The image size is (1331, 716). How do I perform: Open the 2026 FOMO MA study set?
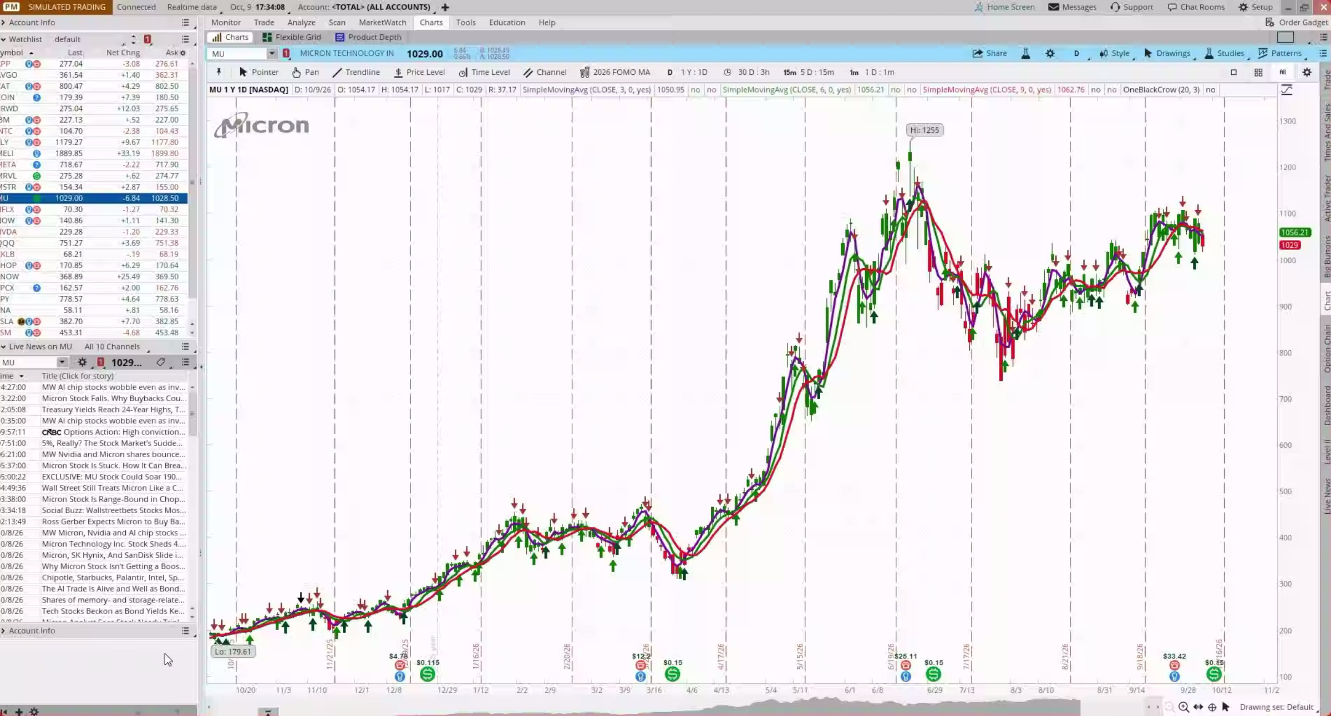(x=614, y=72)
